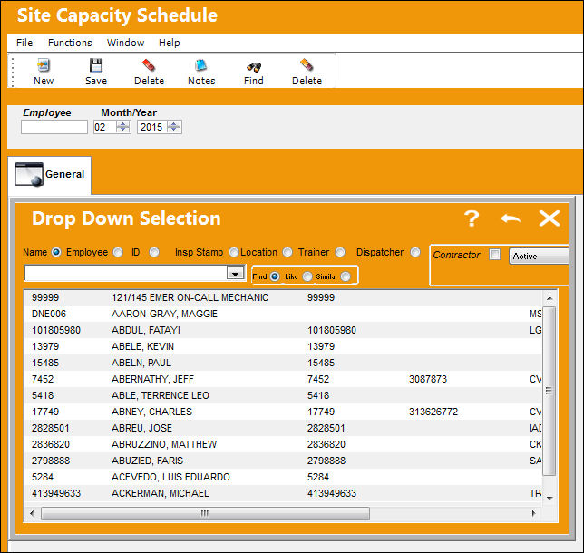584x553 pixels.
Task: Select the Name radio button
Action: point(56,253)
